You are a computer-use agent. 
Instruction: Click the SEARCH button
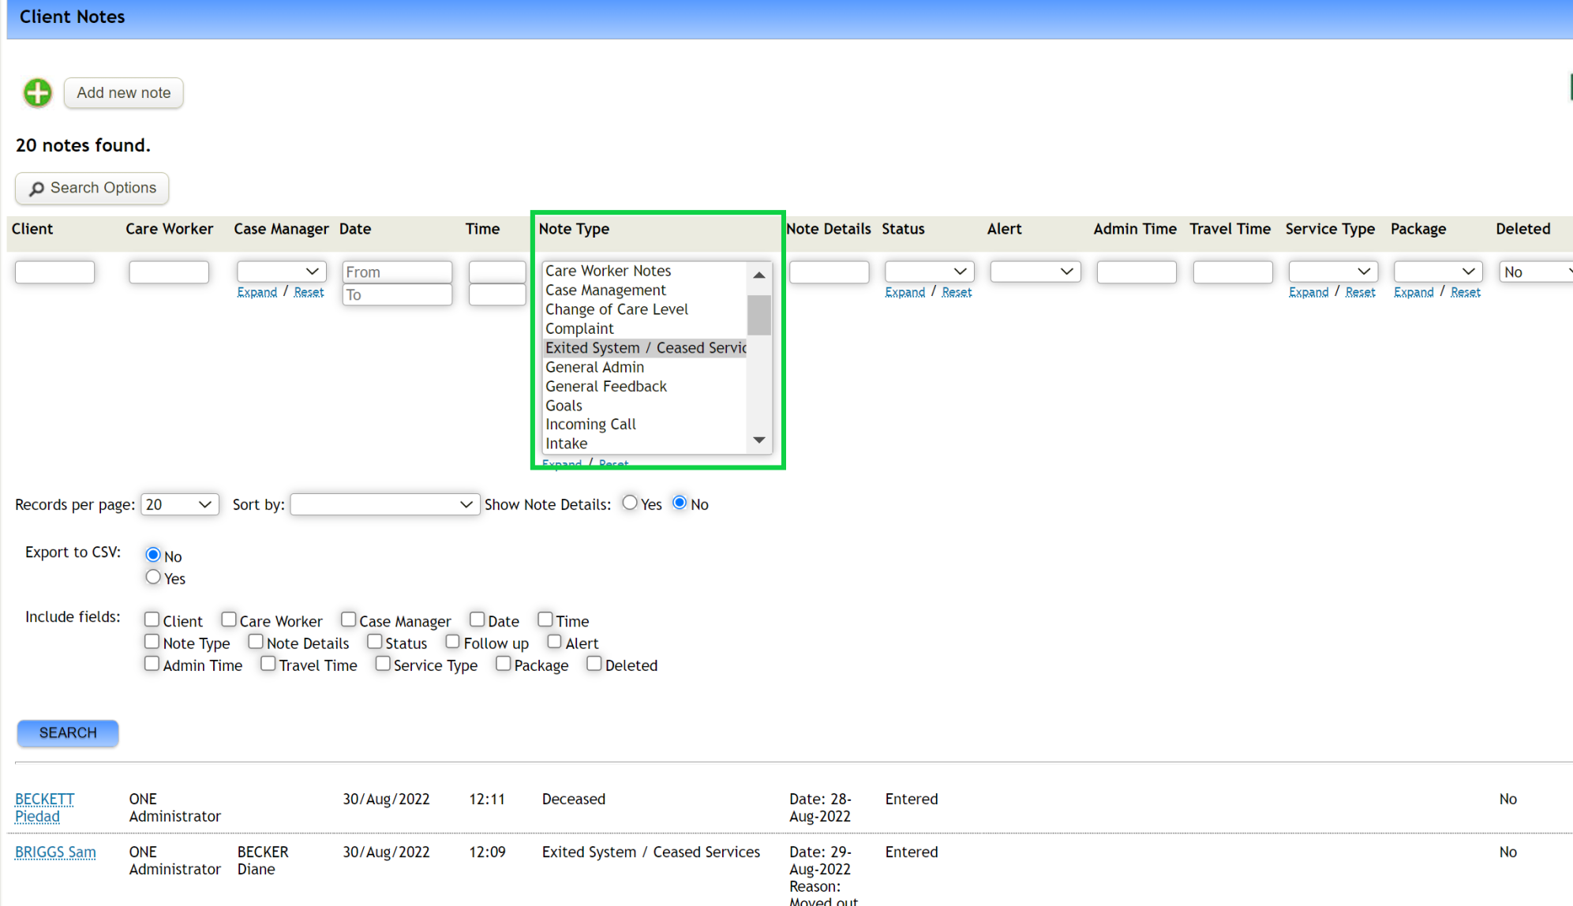coord(67,733)
